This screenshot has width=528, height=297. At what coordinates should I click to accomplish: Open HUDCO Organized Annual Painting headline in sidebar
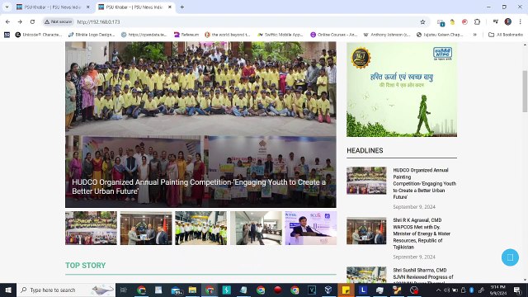425,183
